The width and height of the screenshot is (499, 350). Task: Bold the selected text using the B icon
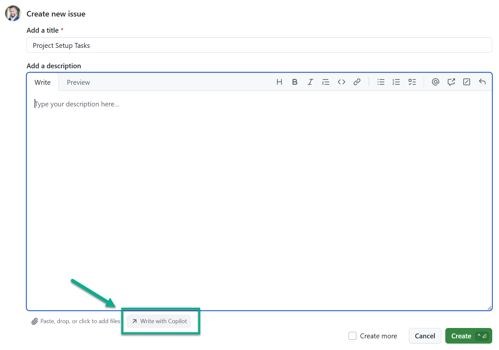pos(295,82)
